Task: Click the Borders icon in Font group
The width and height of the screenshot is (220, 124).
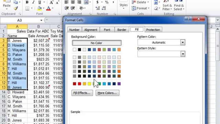Action: tap(27, 8)
